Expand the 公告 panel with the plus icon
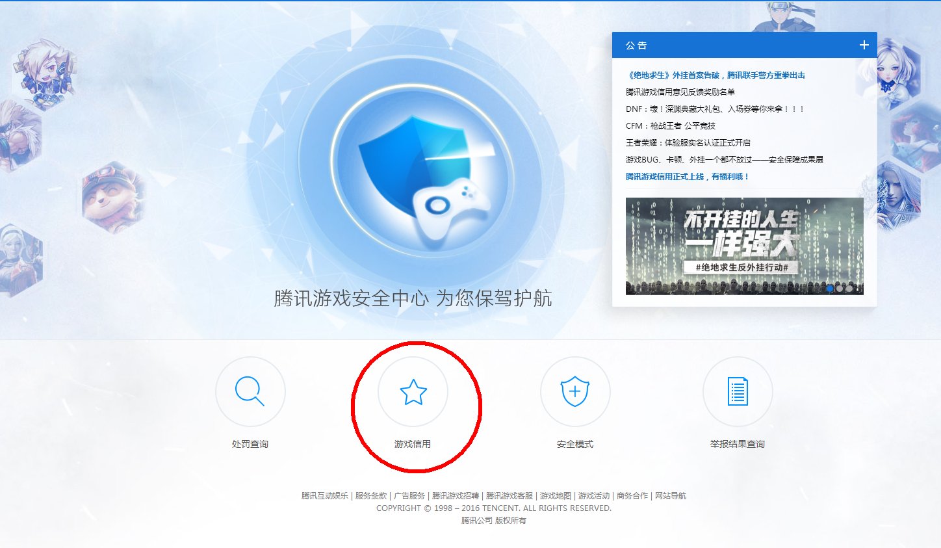941x548 pixels. point(864,45)
